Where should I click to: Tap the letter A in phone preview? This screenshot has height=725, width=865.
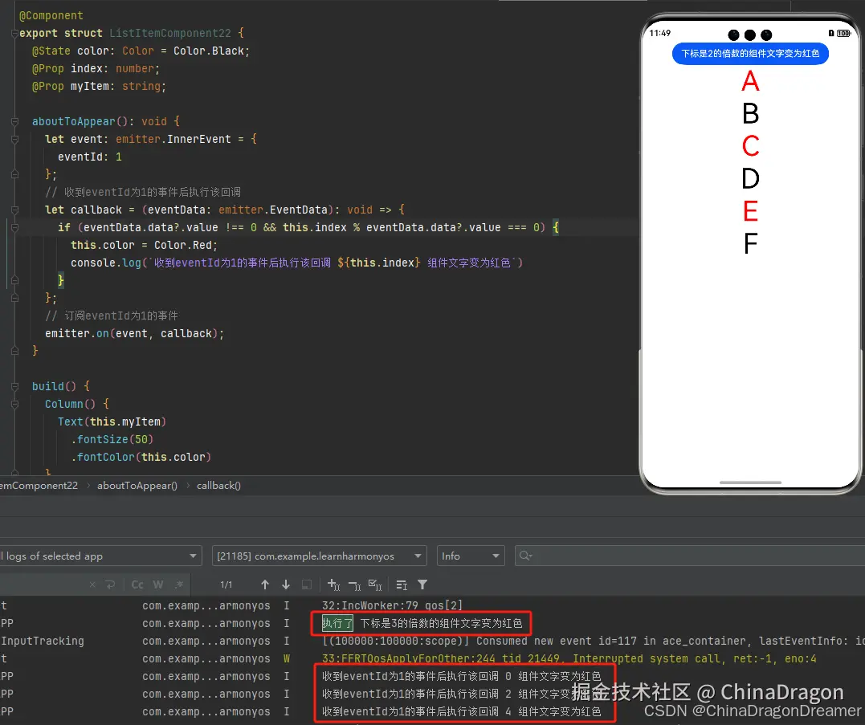coord(750,81)
